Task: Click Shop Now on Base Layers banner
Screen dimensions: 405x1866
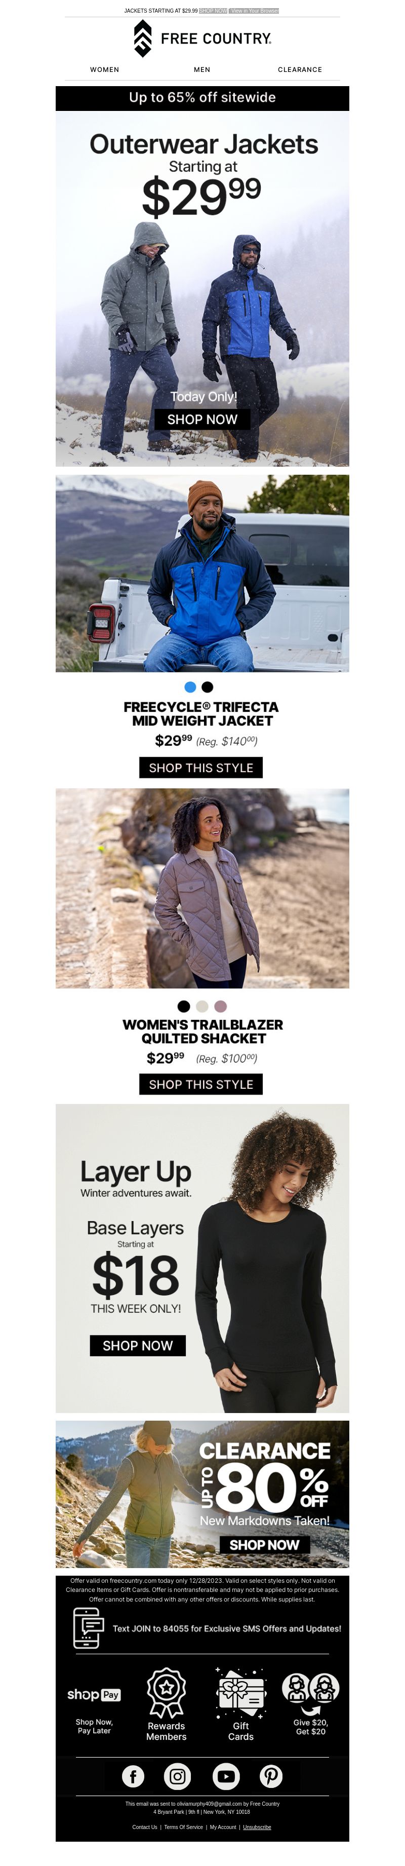Action: [137, 1345]
